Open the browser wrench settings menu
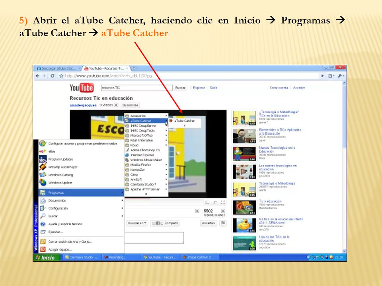Image resolution: width=382 pixels, height=286 pixels. (341, 76)
